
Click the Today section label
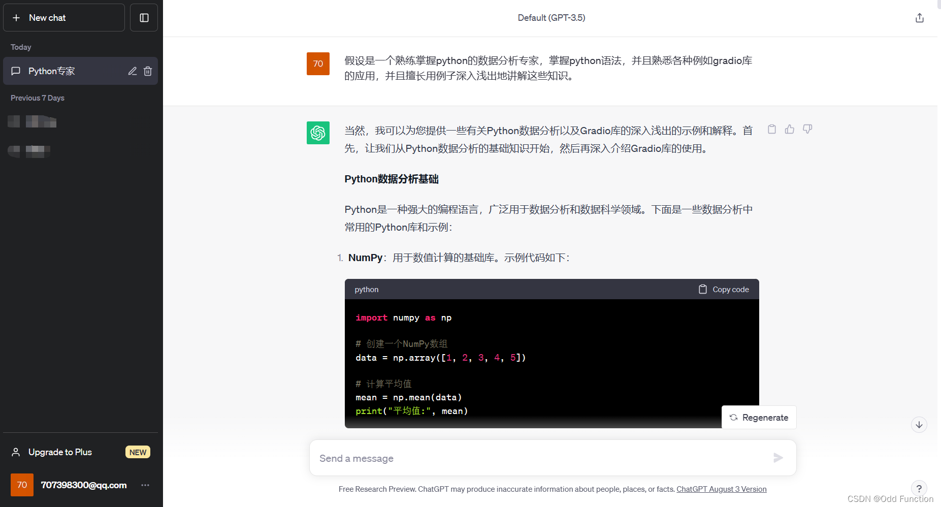click(x=21, y=47)
